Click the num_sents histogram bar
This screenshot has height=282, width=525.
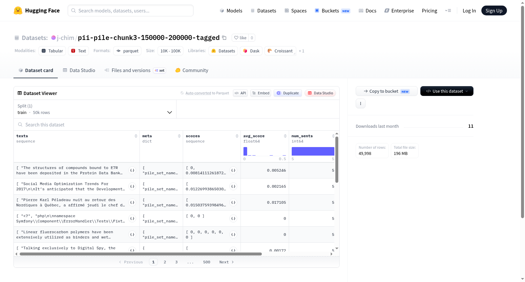pos(313,151)
